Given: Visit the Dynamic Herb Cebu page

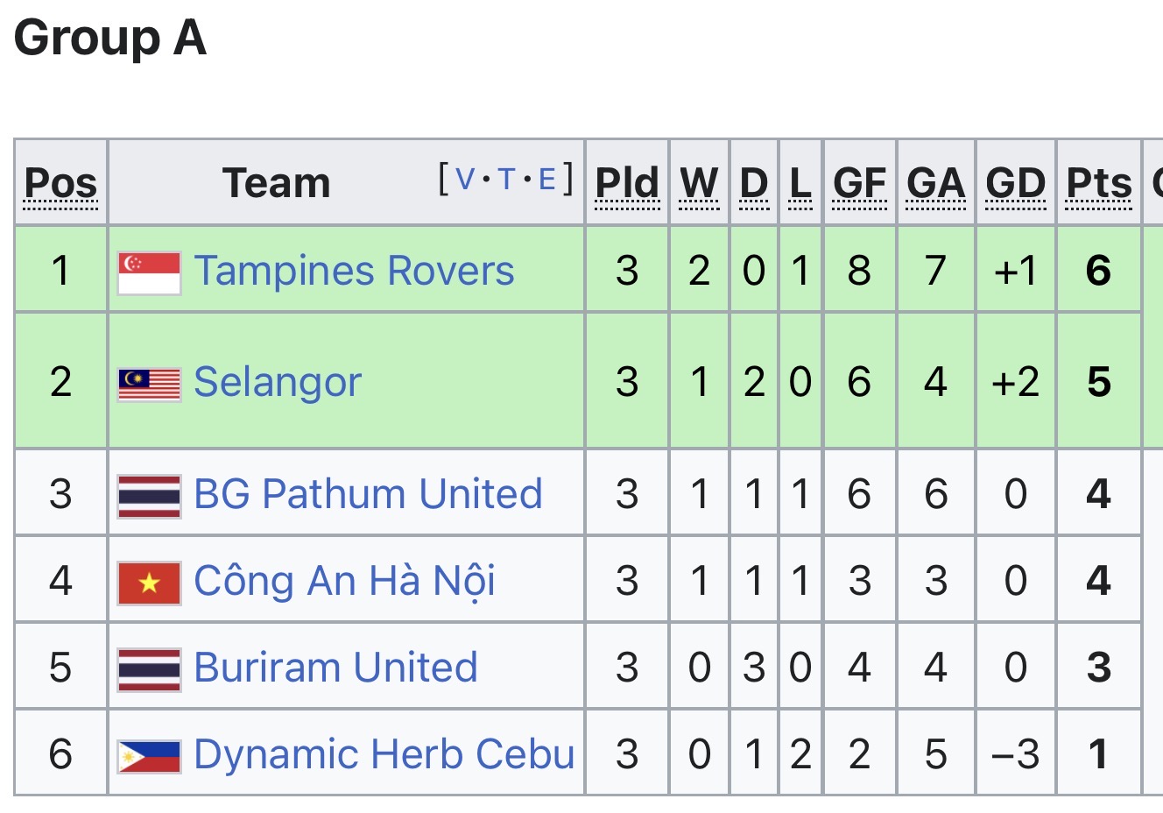Looking at the screenshot, I should [384, 754].
